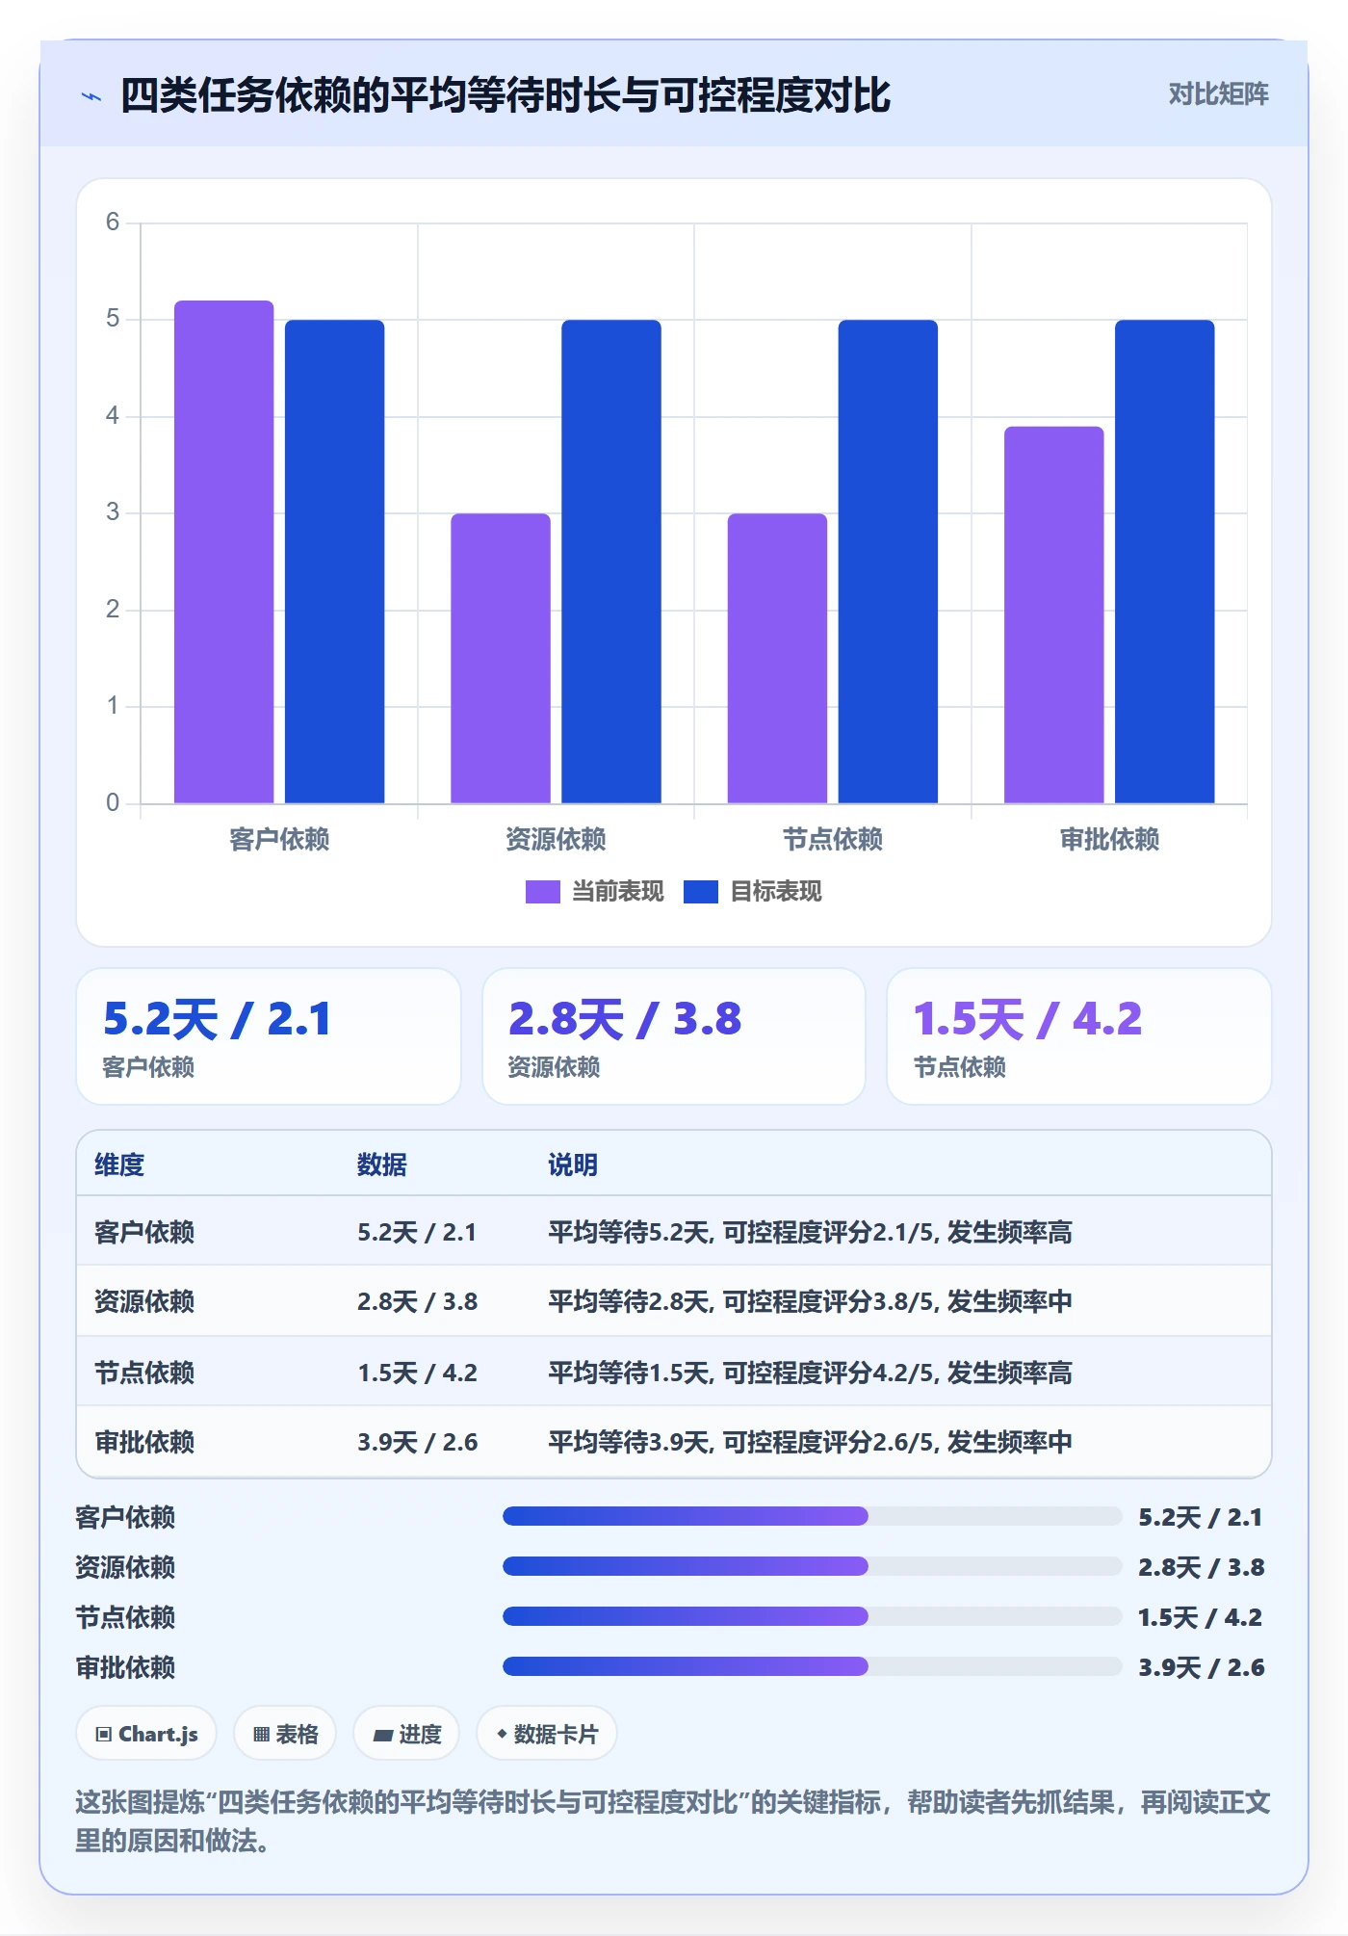Open the 2.8天 / 3.8 资源依赖 card

click(x=674, y=1036)
